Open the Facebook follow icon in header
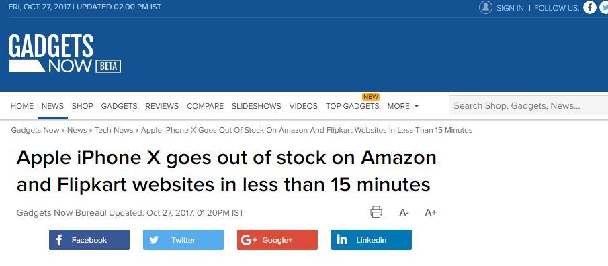The width and height of the screenshot is (608, 266). point(590,7)
